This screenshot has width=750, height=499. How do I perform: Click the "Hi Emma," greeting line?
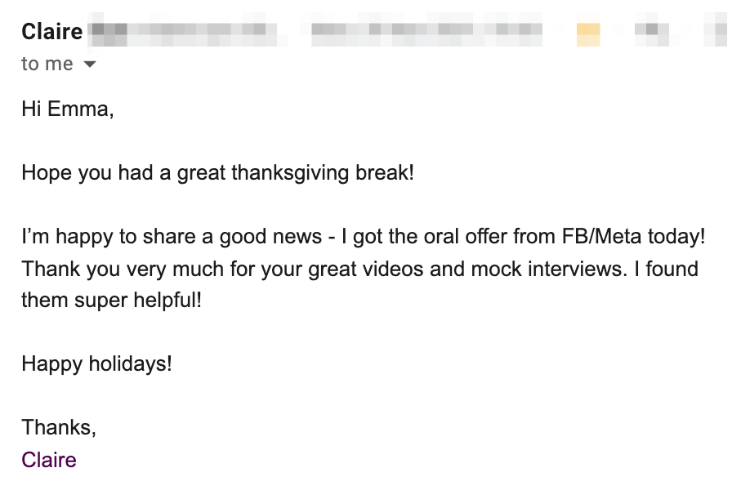68,109
